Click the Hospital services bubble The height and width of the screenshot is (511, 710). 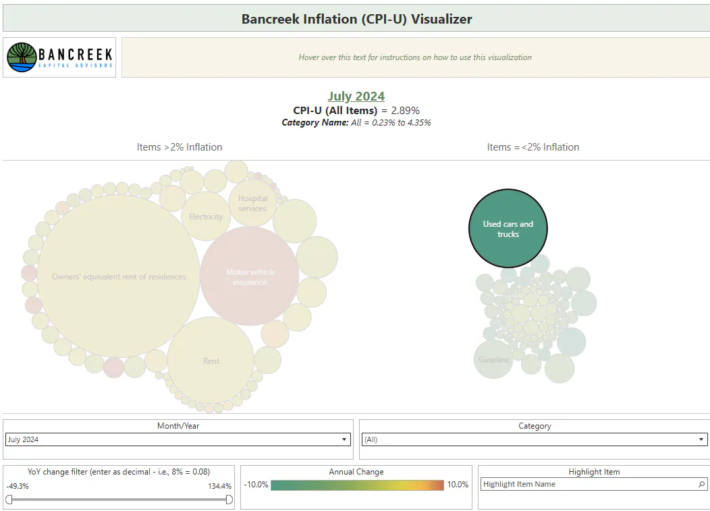(252, 203)
